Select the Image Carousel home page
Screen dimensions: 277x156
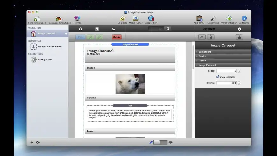click(x=47, y=33)
